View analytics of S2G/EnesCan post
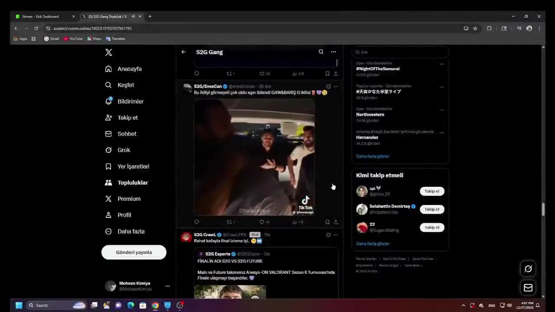This screenshot has width=555, height=312. click(298, 222)
